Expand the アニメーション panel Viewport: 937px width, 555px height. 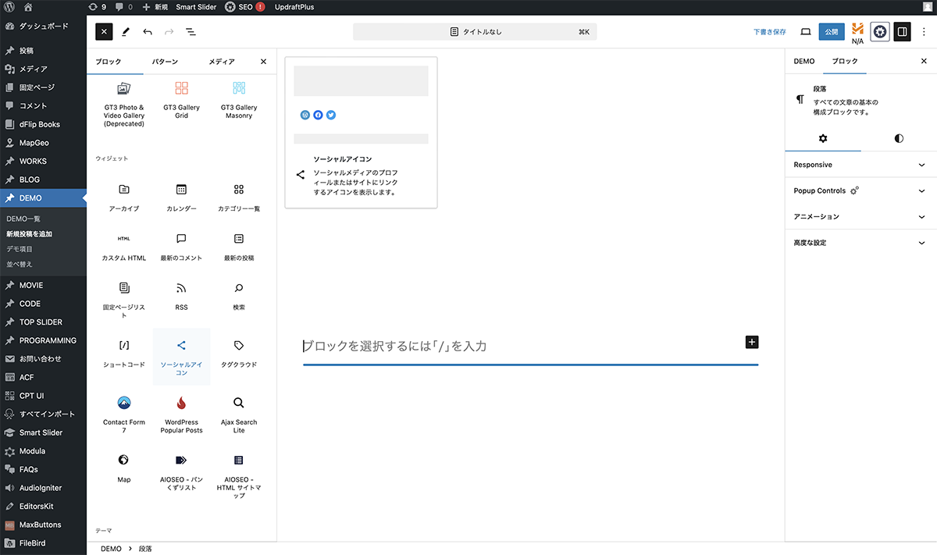[860, 216]
